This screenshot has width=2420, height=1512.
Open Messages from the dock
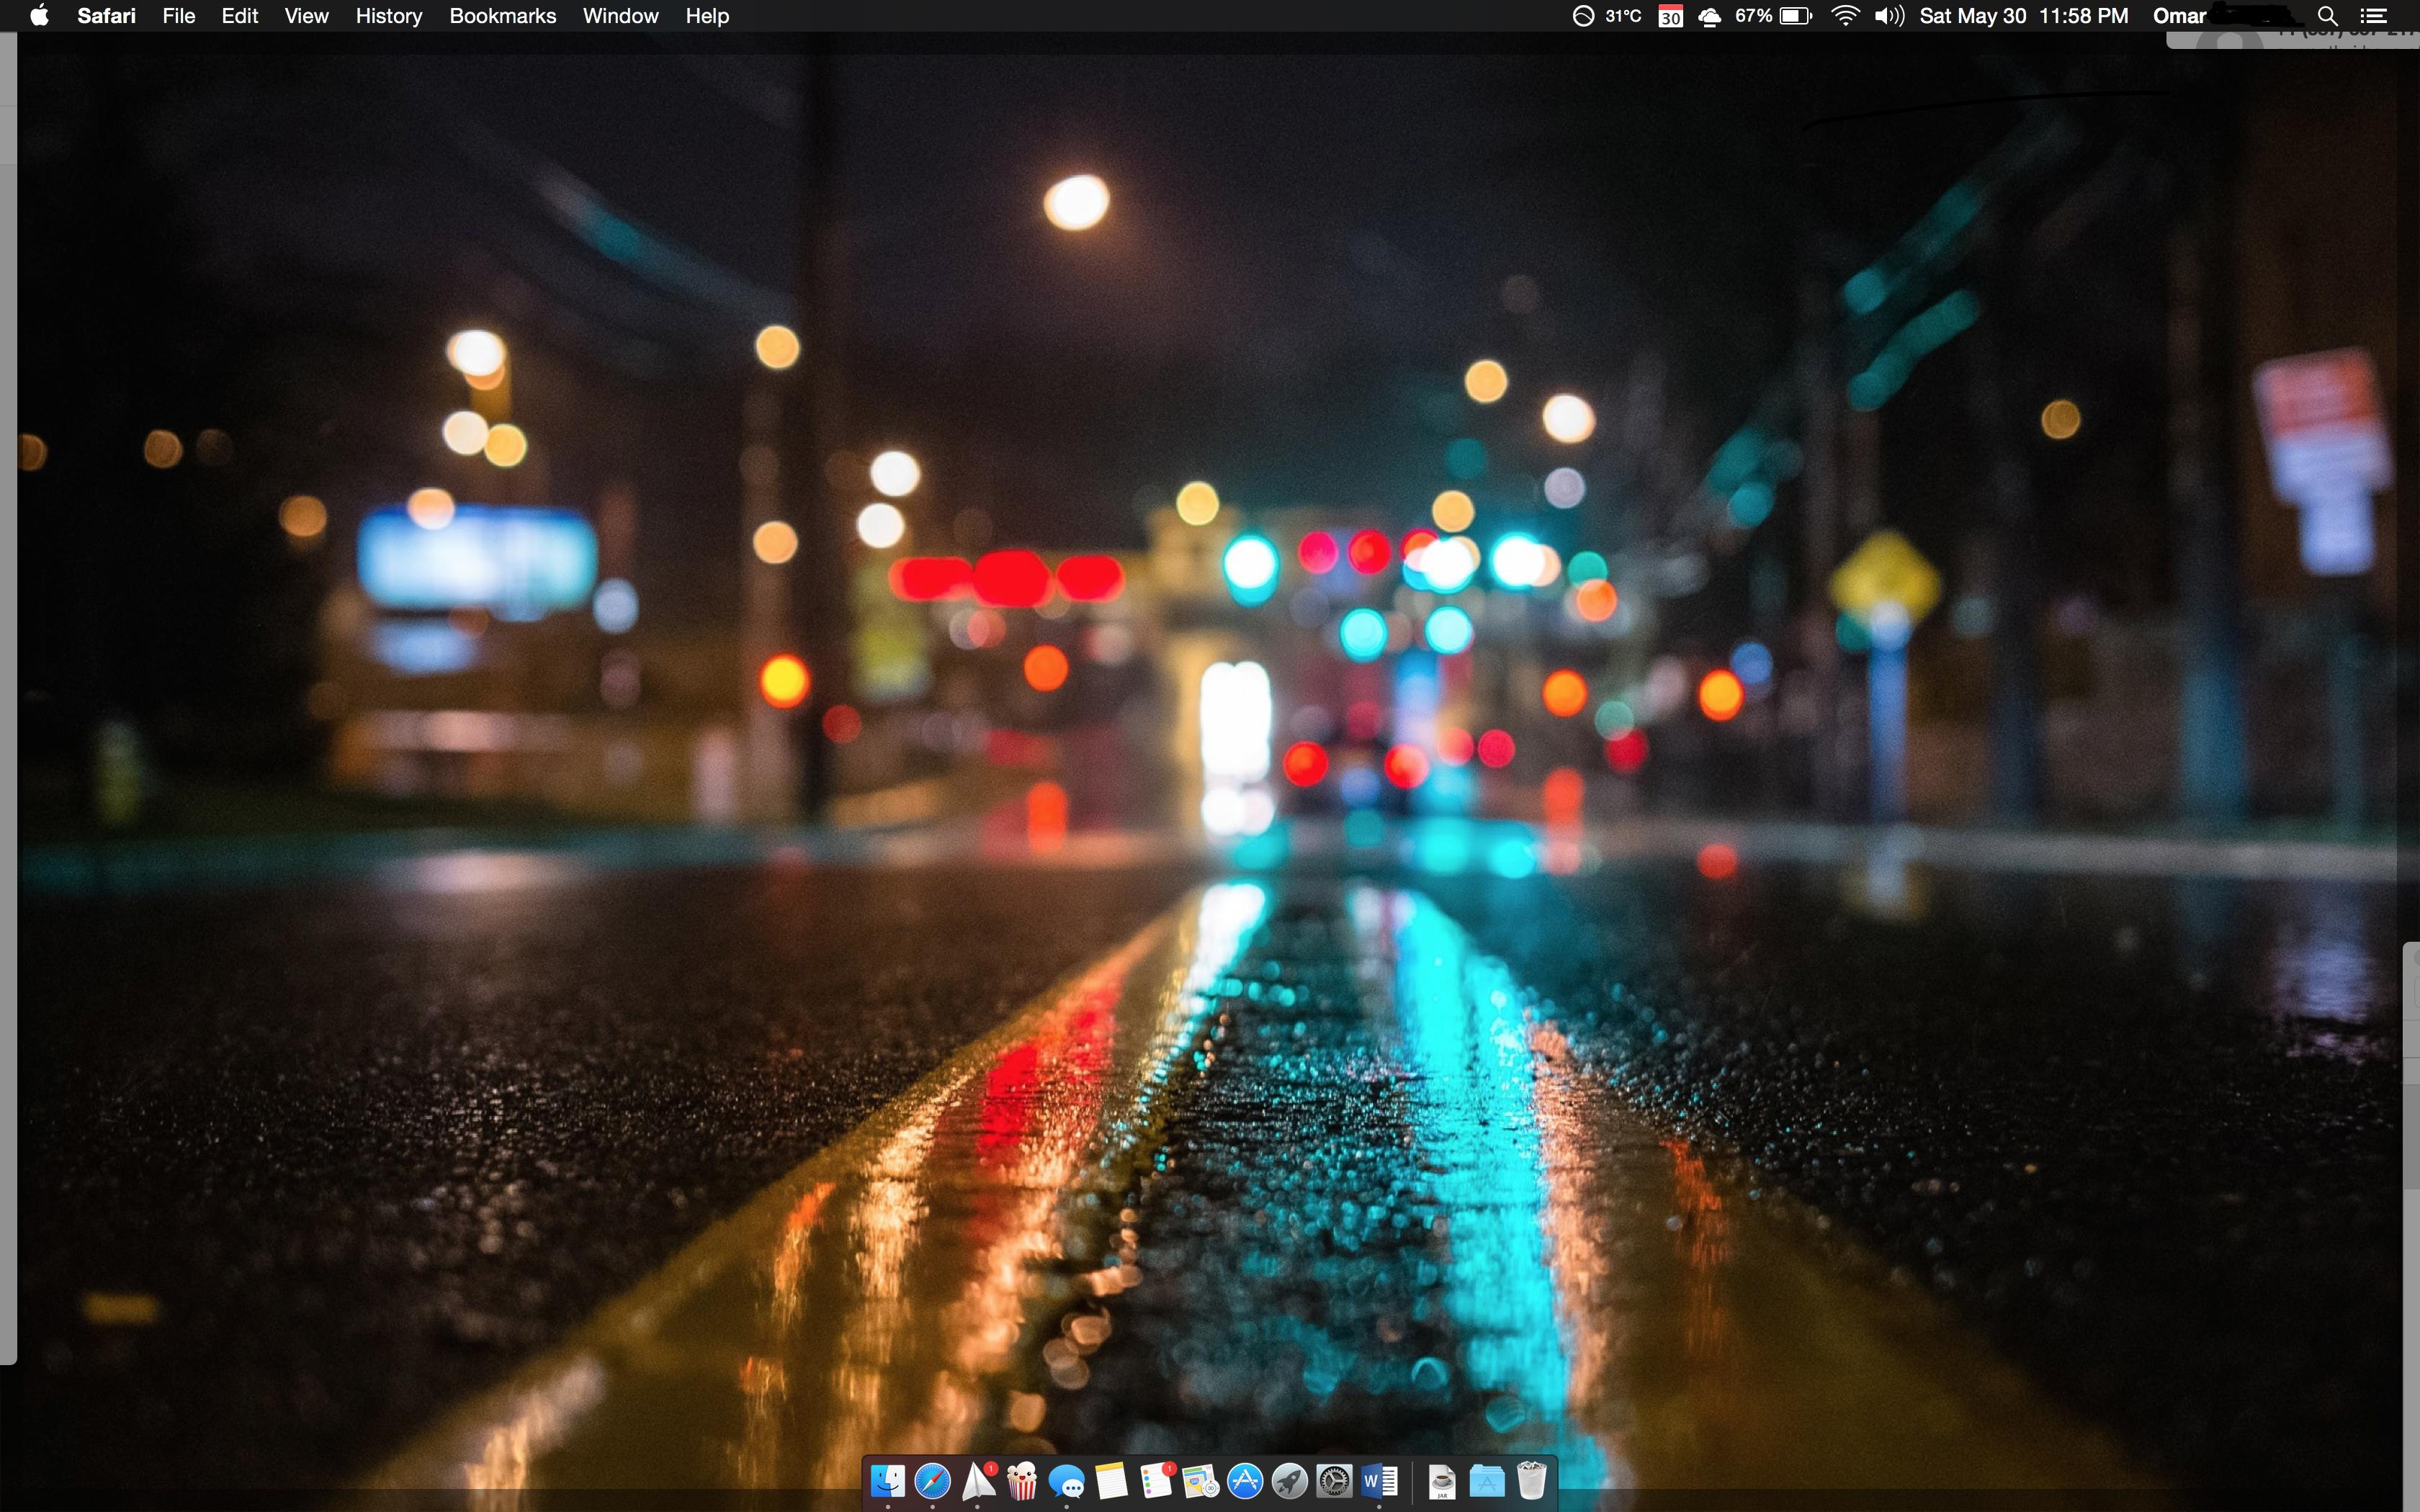click(x=1067, y=1481)
